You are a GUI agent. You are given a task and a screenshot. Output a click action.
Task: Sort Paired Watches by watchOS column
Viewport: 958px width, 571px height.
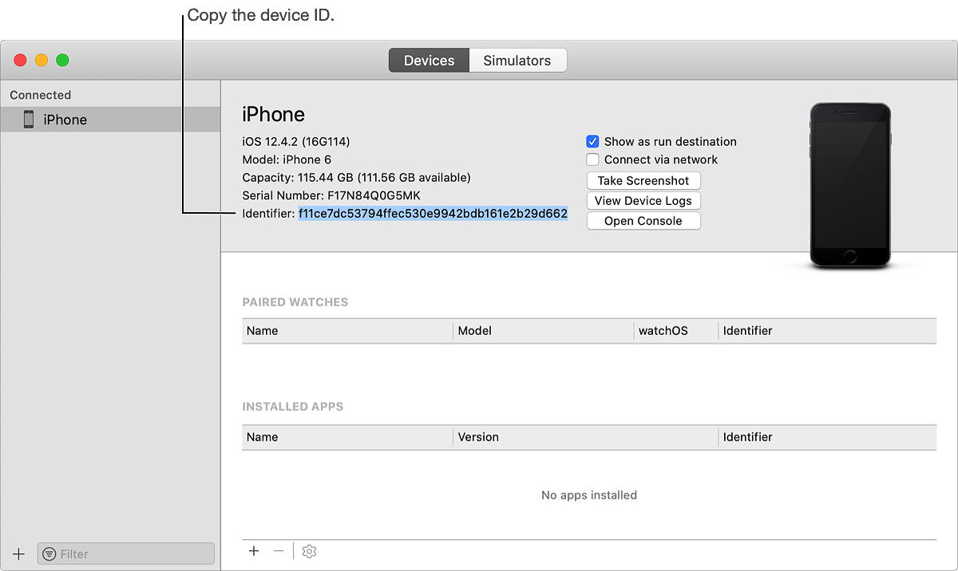(x=676, y=330)
